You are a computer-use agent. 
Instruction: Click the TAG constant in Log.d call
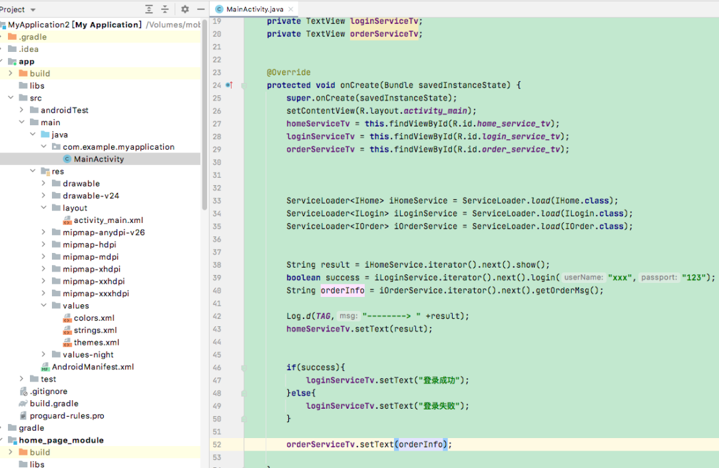click(323, 316)
